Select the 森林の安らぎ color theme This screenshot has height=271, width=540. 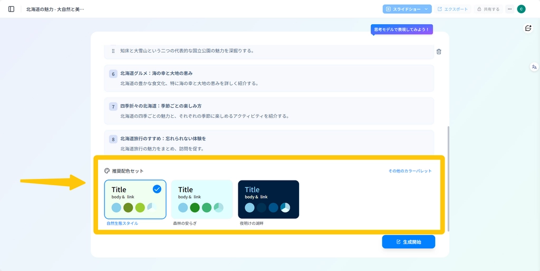[202, 199]
